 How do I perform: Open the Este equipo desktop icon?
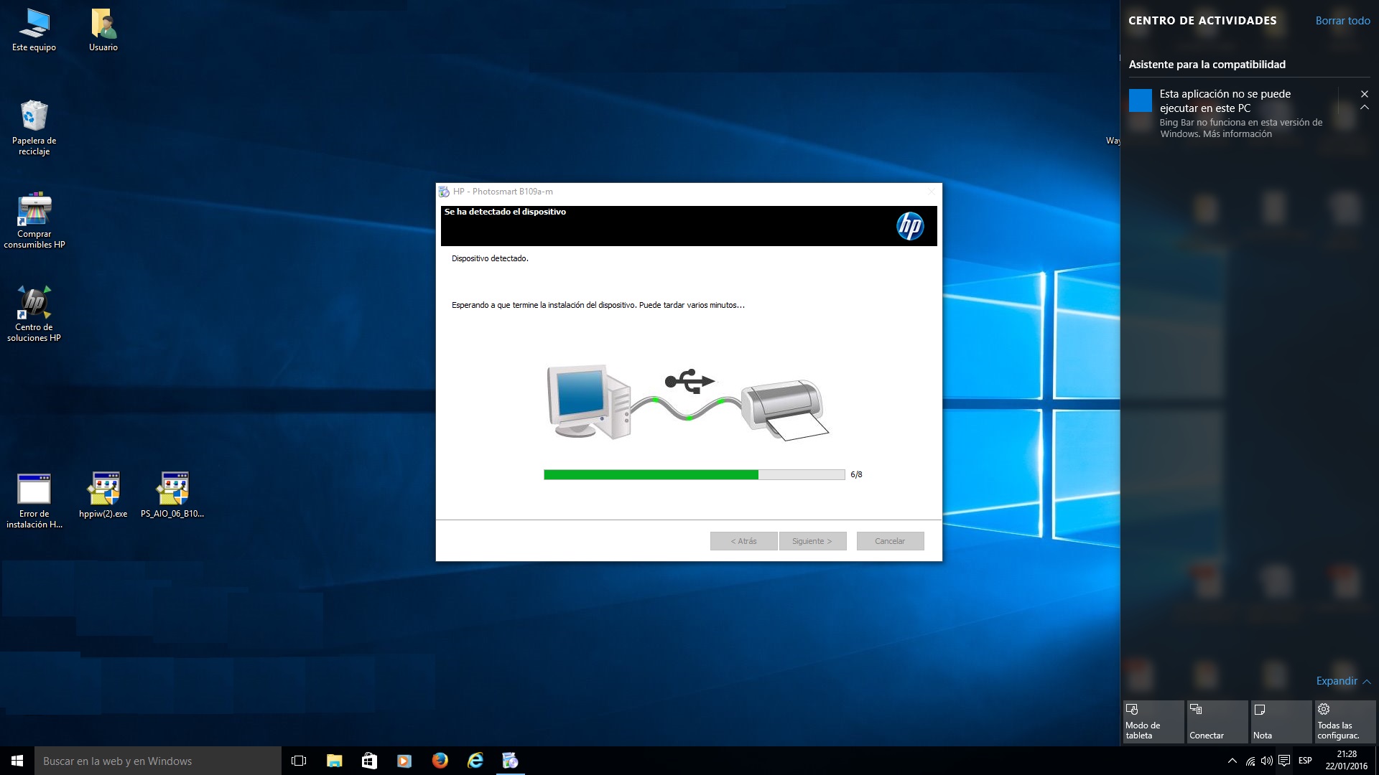point(34,30)
